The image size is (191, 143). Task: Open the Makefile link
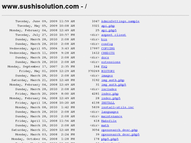coord(109,121)
